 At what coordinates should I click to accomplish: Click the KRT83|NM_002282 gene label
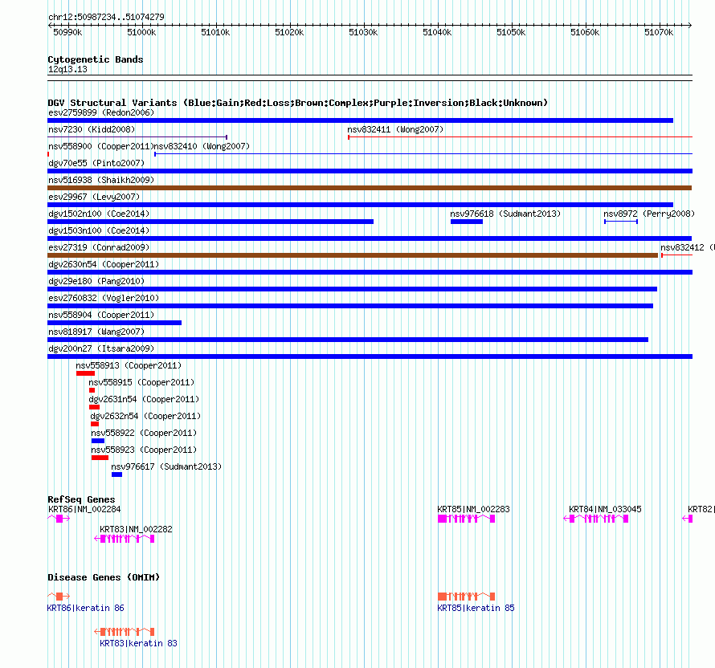click(136, 529)
